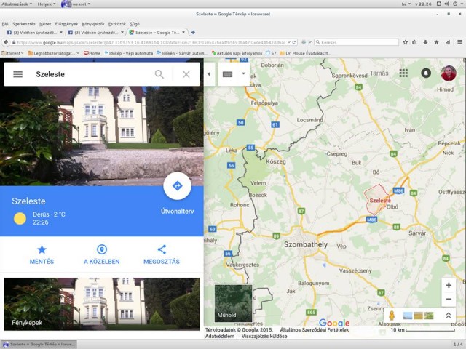Open the Könyvjelzők menu
466x349 pixels.
click(x=93, y=24)
